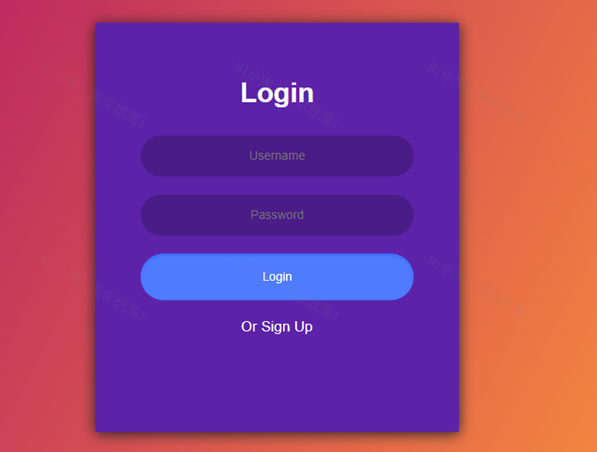Click the Login heading text
The width and height of the screenshot is (597, 452).
(277, 93)
